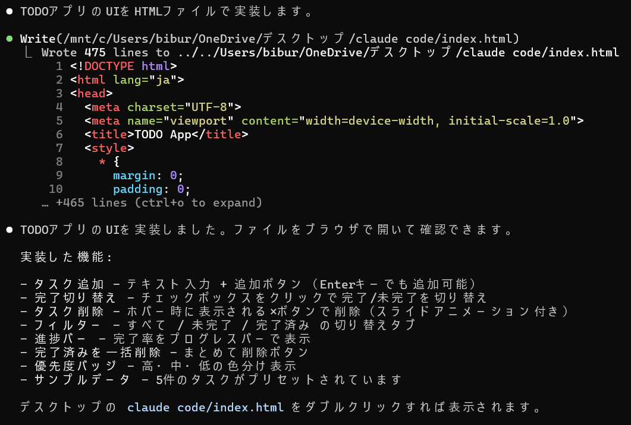This screenshot has width=631, height=425.
Task: Open the blue "claude code/index.html" path in the last line
Action: point(205,408)
